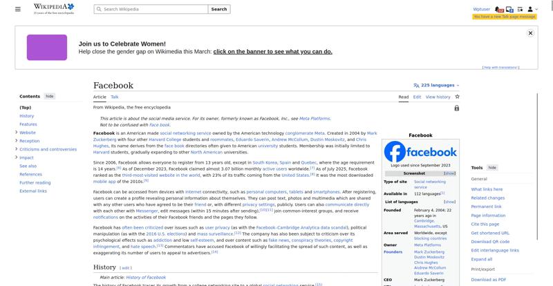Click into the Search Wikipedia field
Screen dimensions: 553x286
[x=153, y=10]
